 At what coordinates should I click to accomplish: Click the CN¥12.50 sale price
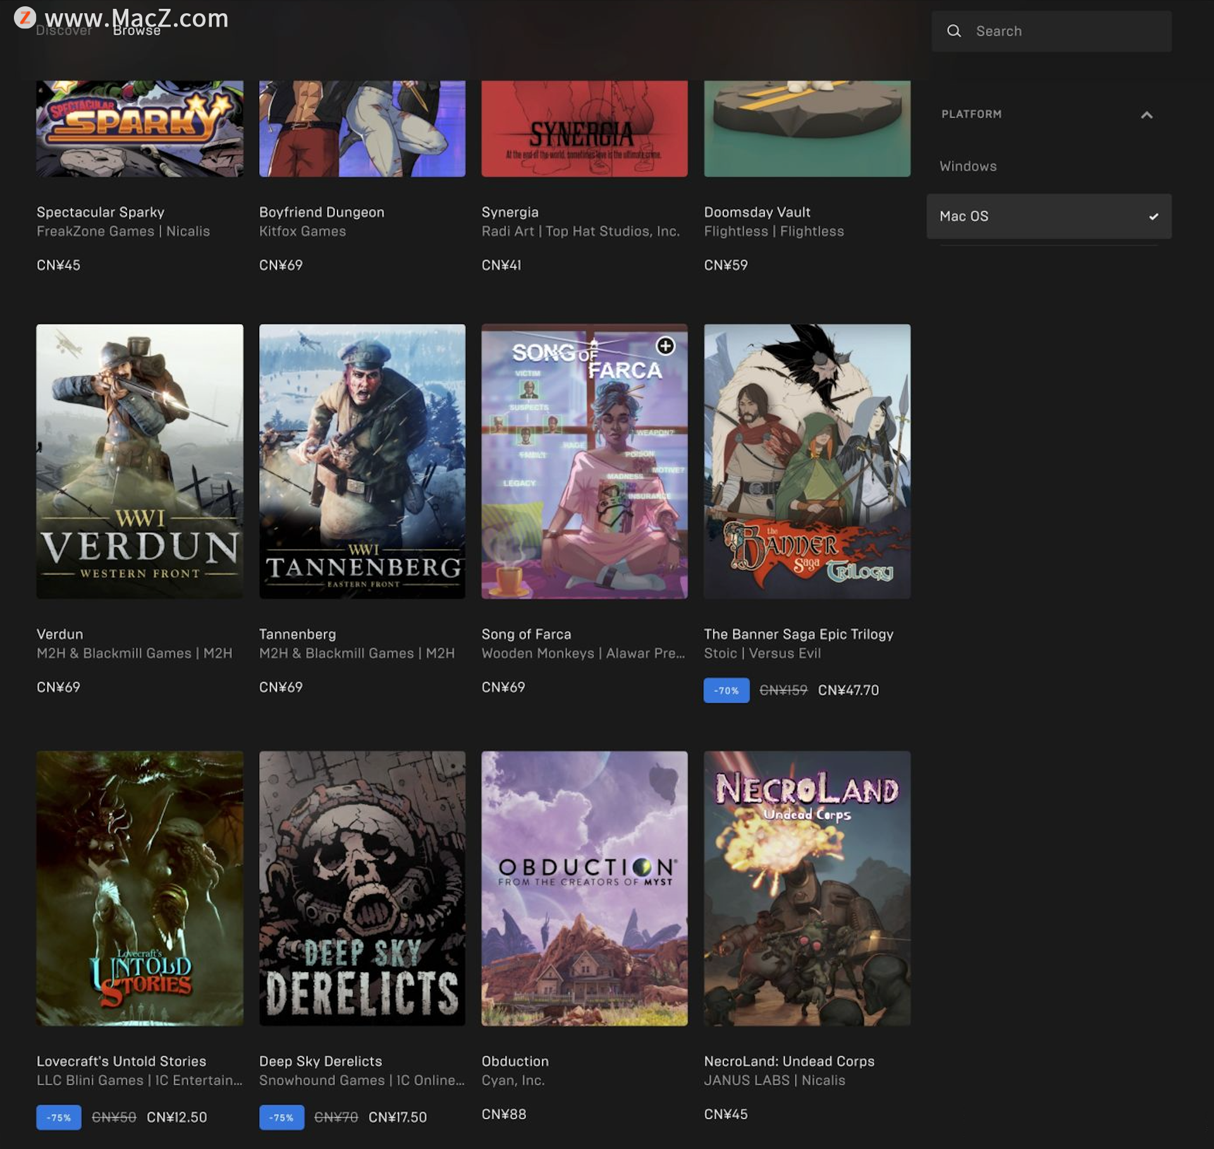point(176,1117)
